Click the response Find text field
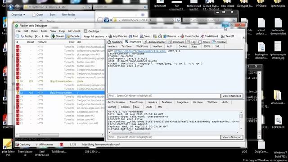288x162 pixels. tap(164, 137)
